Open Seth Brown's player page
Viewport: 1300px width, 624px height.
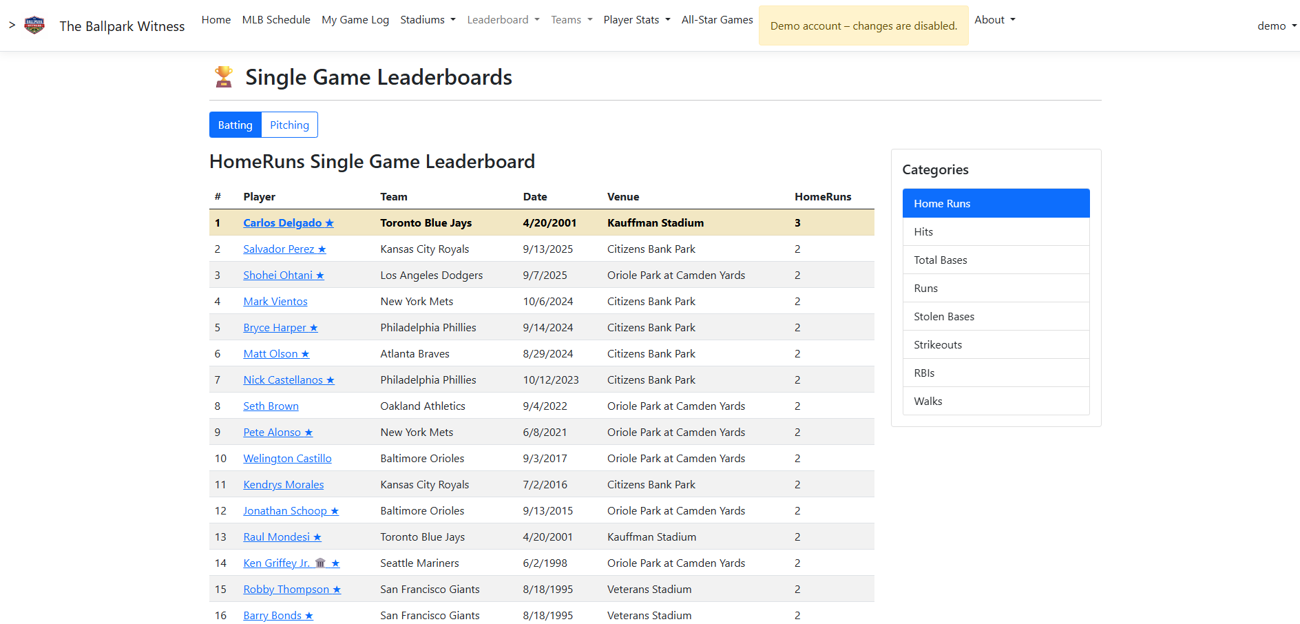pyautogui.click(x=271, y=406)
